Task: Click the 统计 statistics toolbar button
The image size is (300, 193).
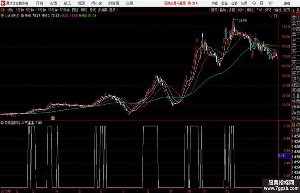Action: pos(241,10)
